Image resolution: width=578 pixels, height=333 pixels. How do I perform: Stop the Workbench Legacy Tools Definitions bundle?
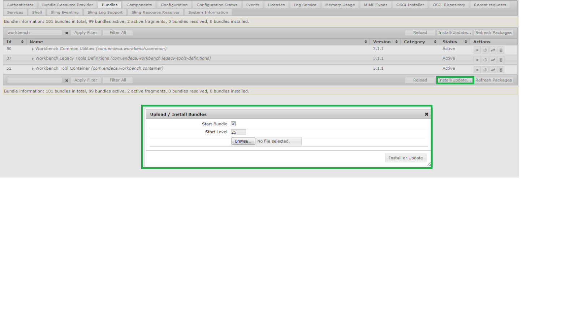pyautogui.click(x=477, y=60)
